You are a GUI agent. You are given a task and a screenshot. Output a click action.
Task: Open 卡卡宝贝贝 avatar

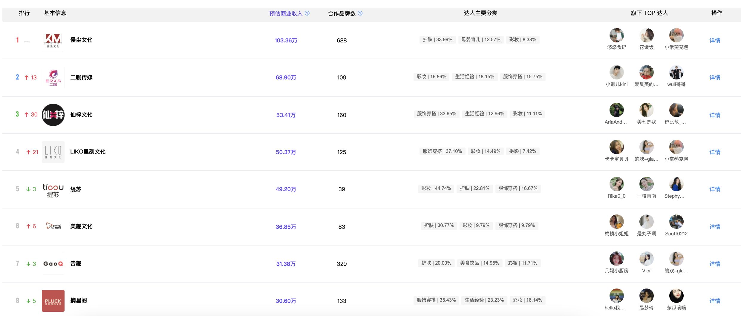[617, 147]
